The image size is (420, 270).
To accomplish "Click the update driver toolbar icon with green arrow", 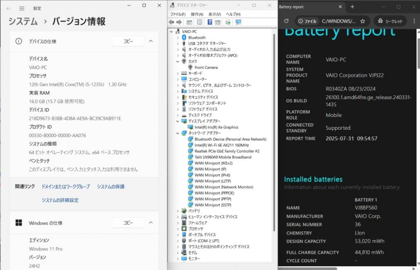I will click(228, 22).
